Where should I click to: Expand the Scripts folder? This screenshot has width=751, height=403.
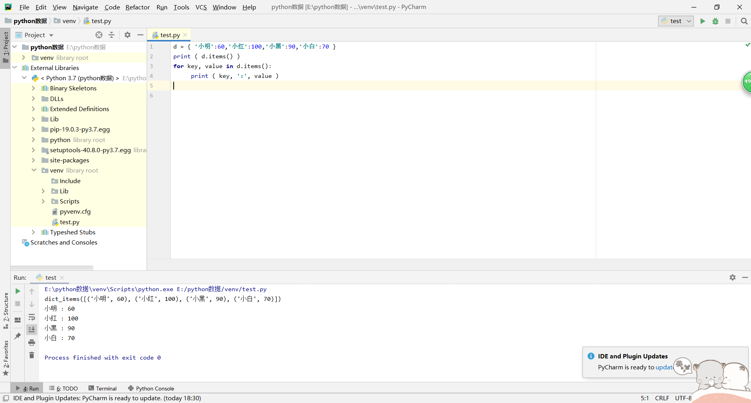point(43,201)
